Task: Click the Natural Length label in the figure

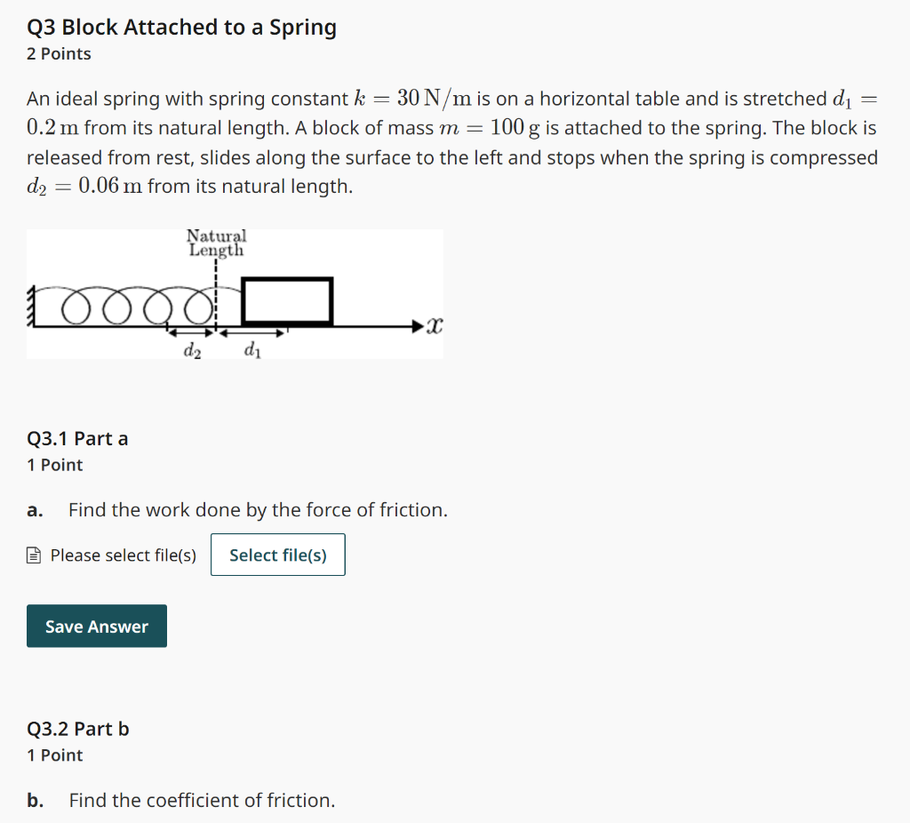Action: coord(216,242)
